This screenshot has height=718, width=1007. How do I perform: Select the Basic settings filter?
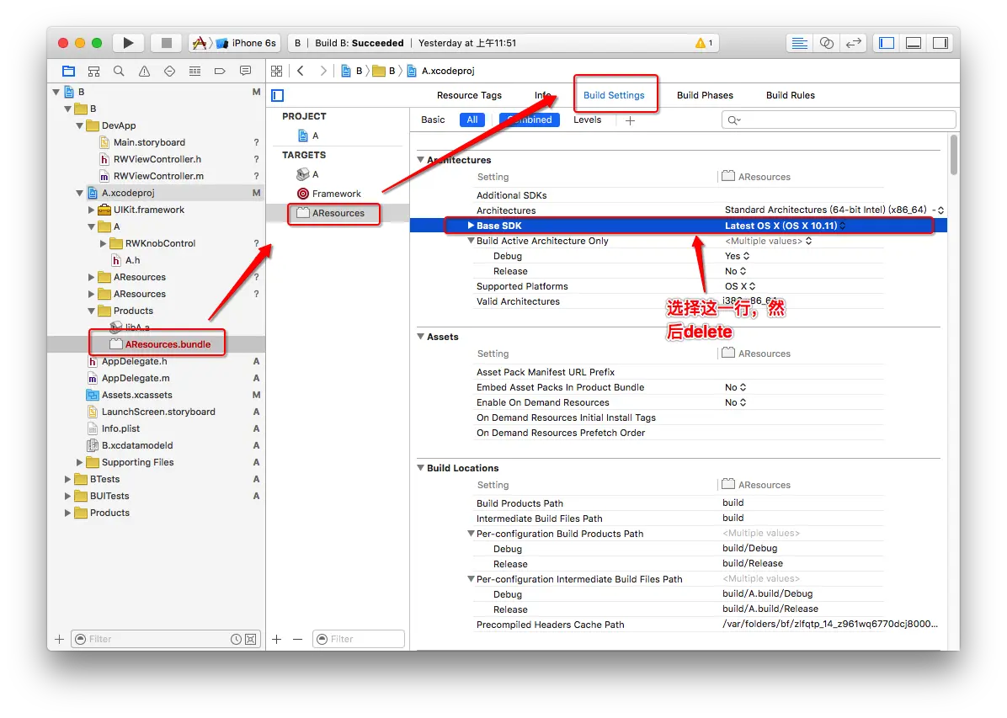click(433, 120)
